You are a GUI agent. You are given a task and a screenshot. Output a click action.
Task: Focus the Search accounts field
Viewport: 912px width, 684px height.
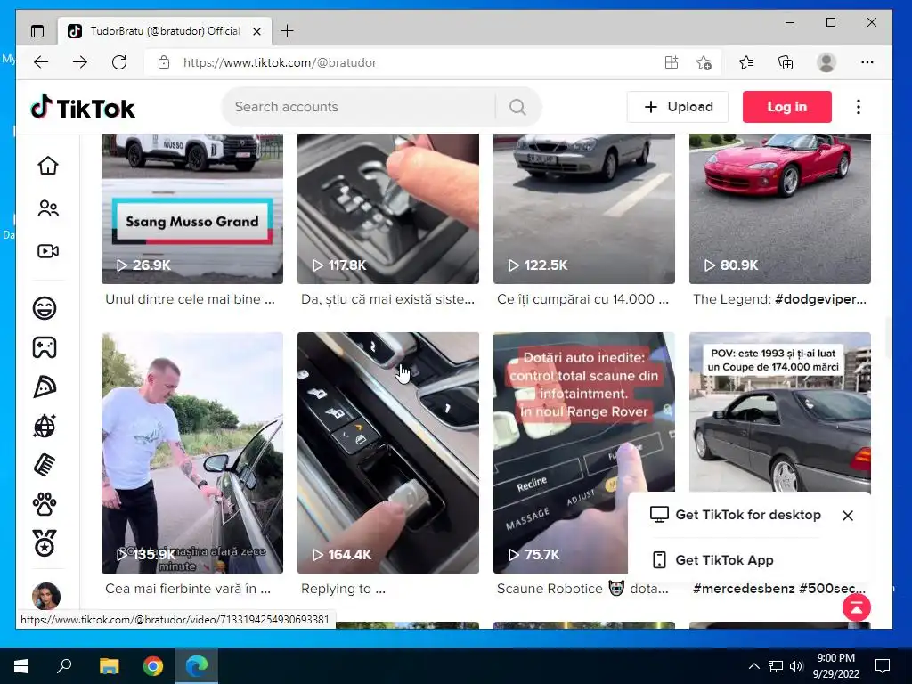click(361, 107)
